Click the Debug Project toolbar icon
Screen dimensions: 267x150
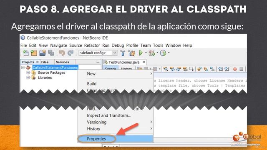click(x=151, y=53)
